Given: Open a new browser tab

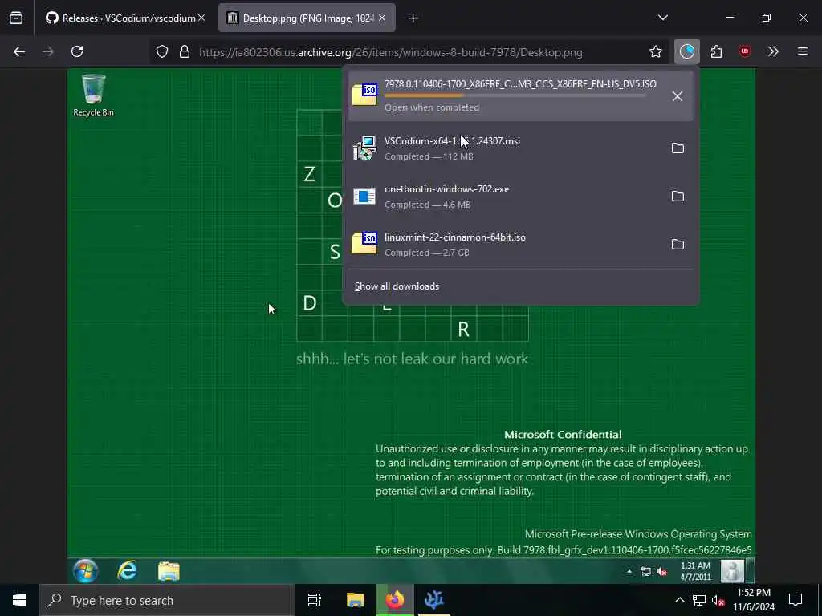Looking at the screenshot, I should pos(413,18).
